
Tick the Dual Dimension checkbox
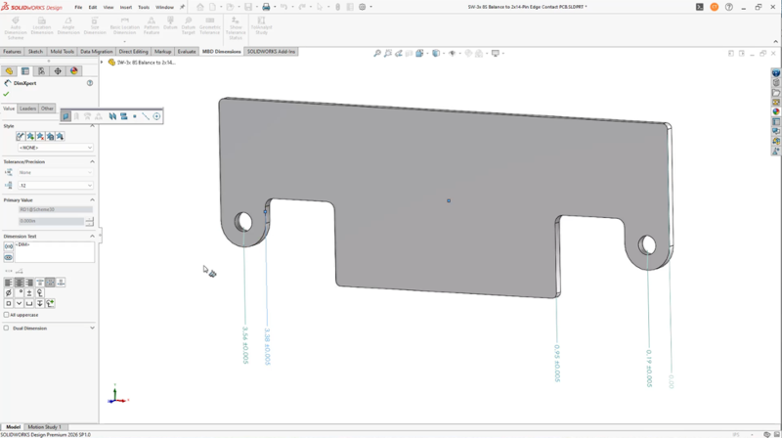point(7,328)
